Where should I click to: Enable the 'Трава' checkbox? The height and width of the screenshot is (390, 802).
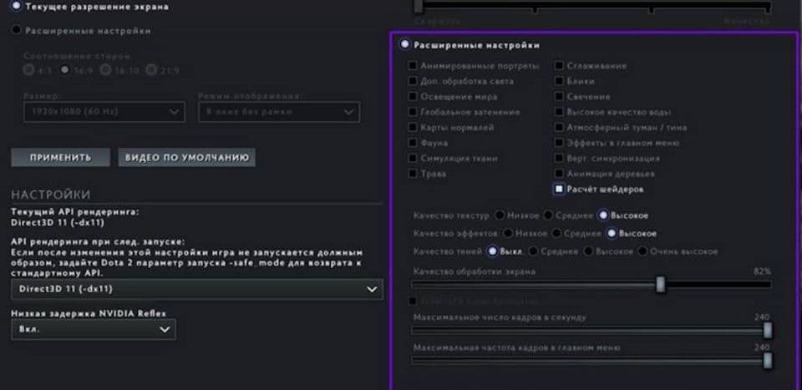pos(413,174)
